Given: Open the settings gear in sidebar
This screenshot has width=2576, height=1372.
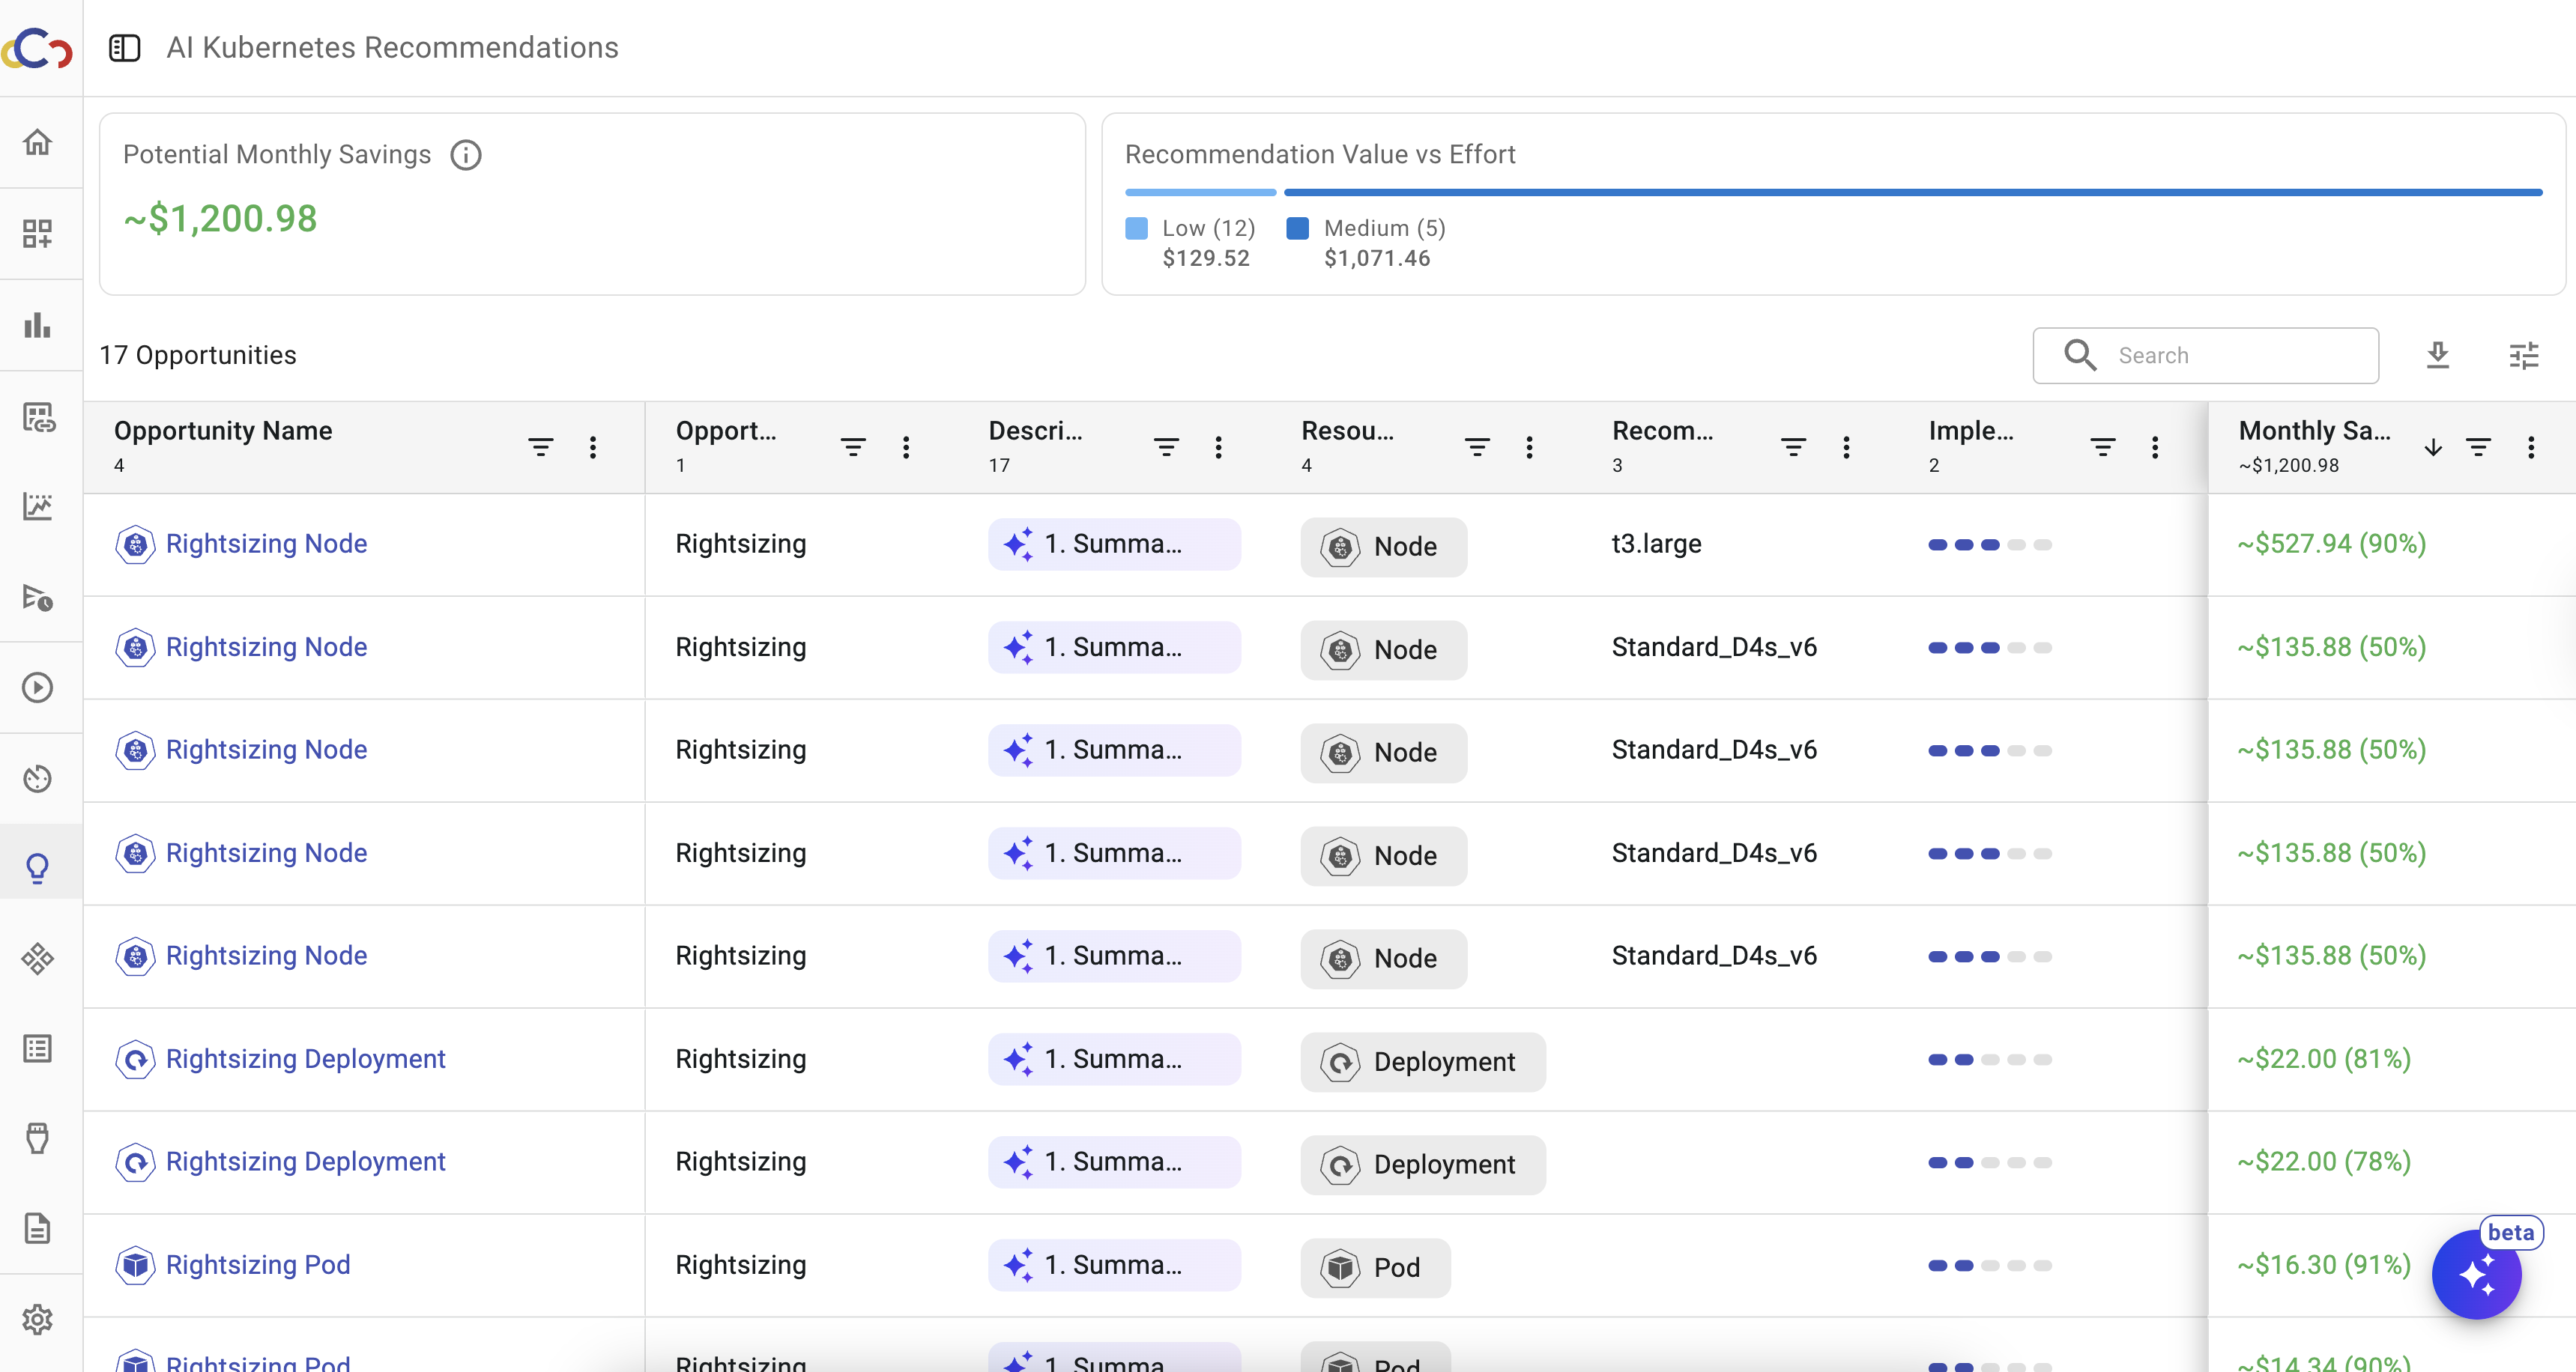Looking at the screenshot, I should pos(38,1319).
